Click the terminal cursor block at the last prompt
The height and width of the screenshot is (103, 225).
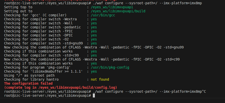point(94,95)
